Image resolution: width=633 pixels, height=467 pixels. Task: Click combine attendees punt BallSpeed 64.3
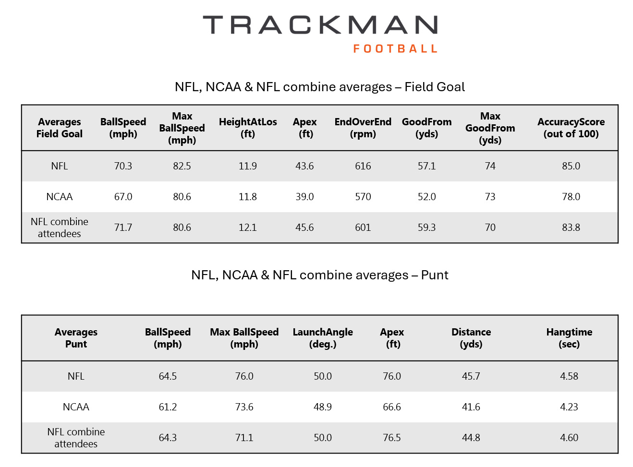pos(168,438)
